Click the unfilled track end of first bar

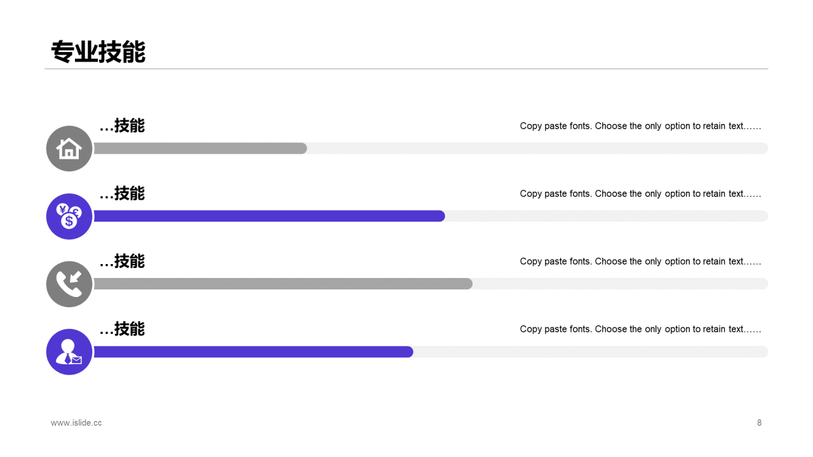(x=537, y=149)
